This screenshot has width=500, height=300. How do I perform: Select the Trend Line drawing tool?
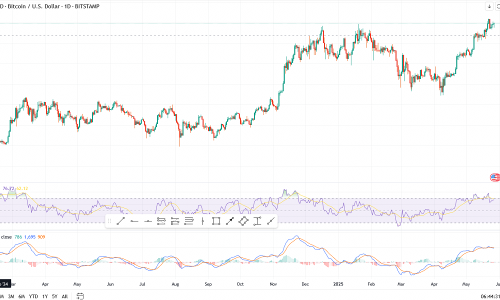pyautogui.click(x=120, y=221)
